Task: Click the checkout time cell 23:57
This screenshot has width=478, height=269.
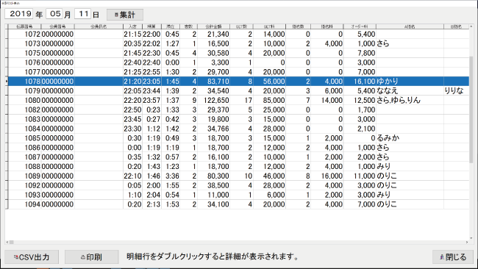Action: coord(151,100)
